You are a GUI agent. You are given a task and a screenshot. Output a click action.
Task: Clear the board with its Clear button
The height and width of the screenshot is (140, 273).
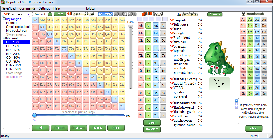point(152,122)
